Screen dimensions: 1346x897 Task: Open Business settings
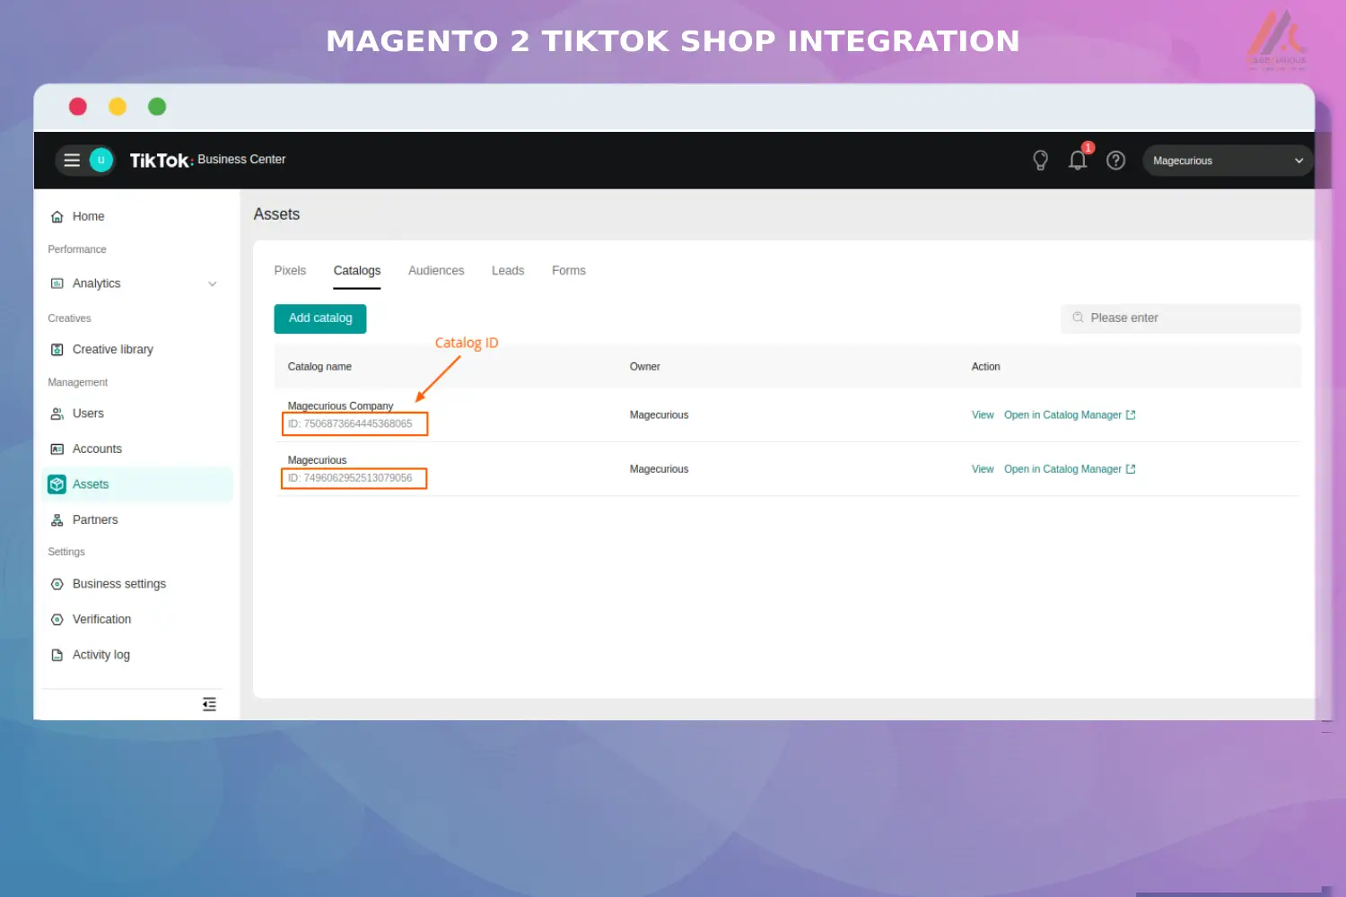[x=118, y=583]
